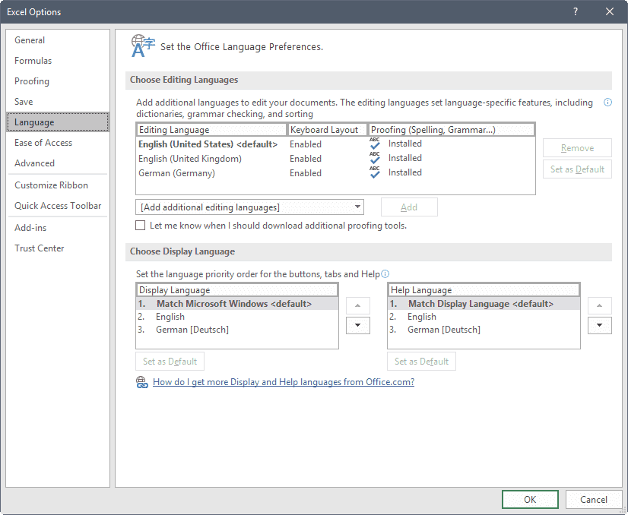
Task: Click the globe icon beside the Office.com link
Action: tap(142, 382)
